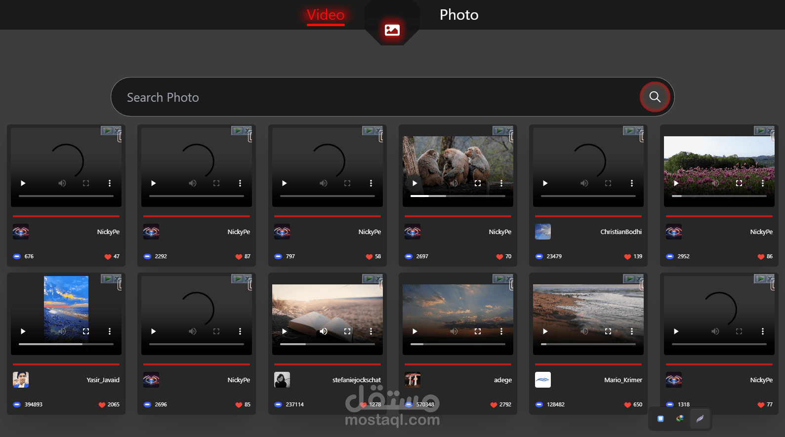
Task: Play the video with 2696 views
Action: coord(153,331)
